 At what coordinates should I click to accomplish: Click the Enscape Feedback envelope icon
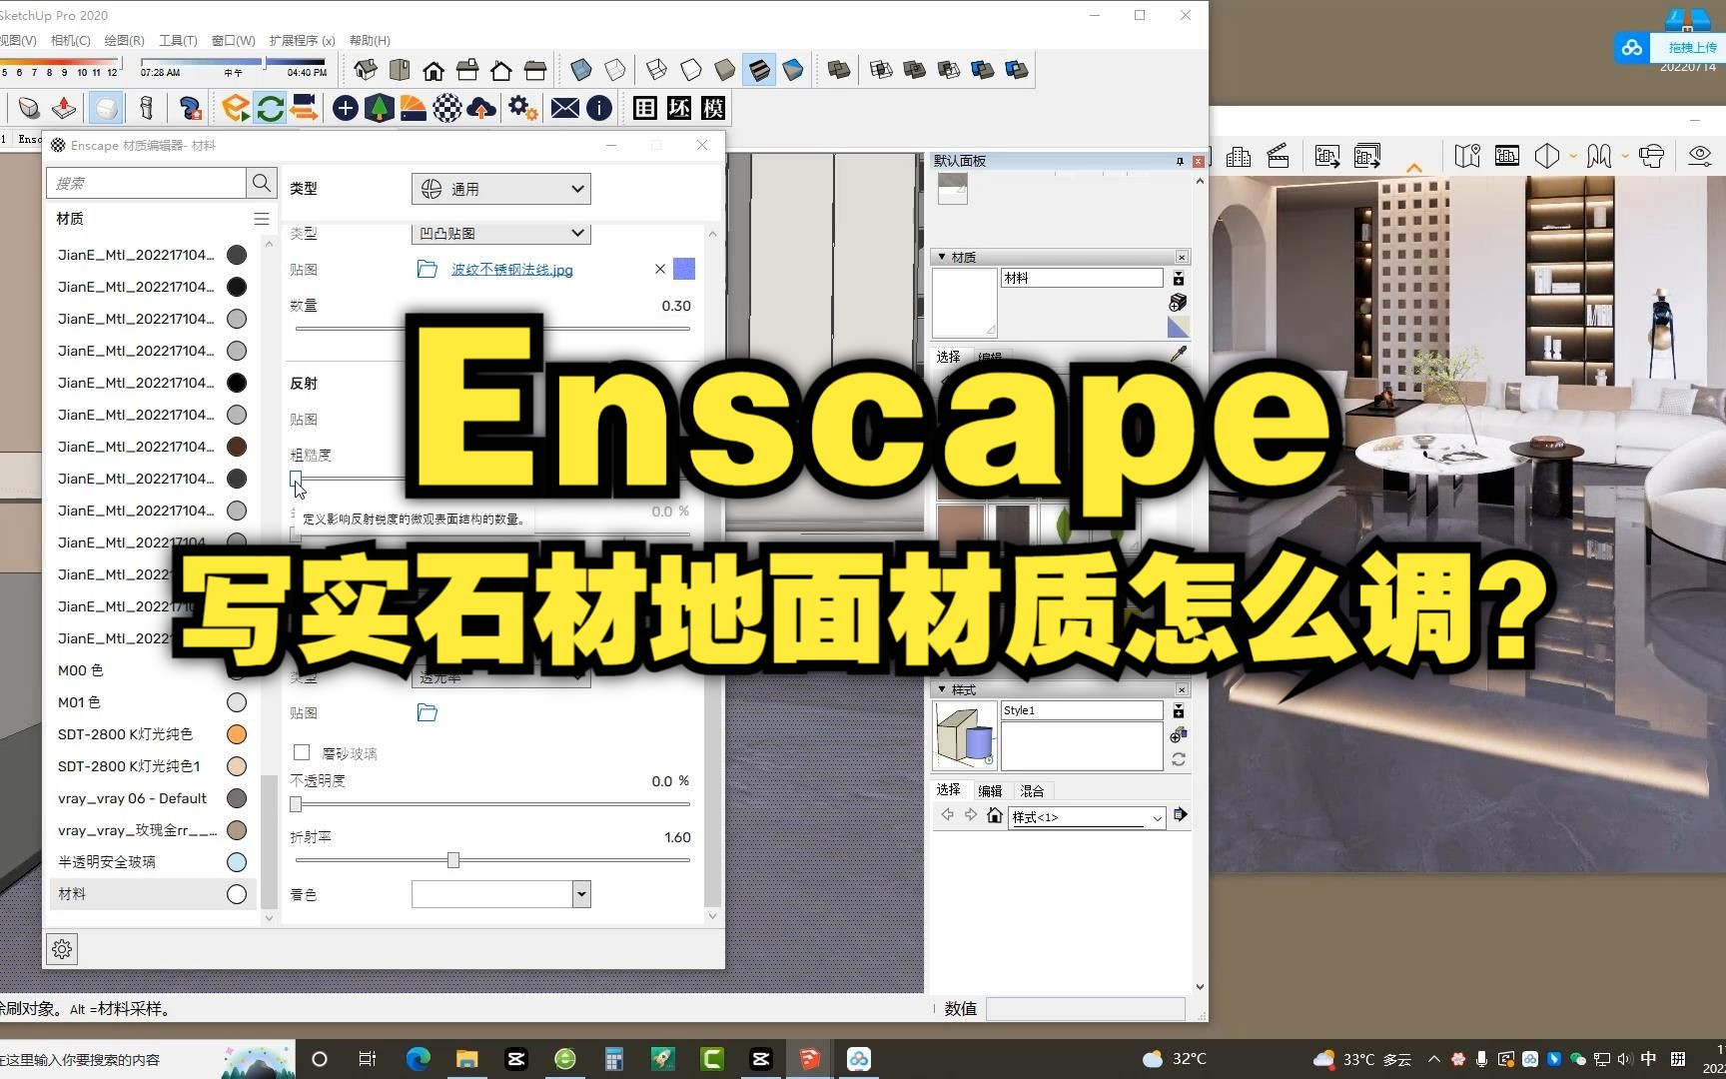(x=565, y=108)
